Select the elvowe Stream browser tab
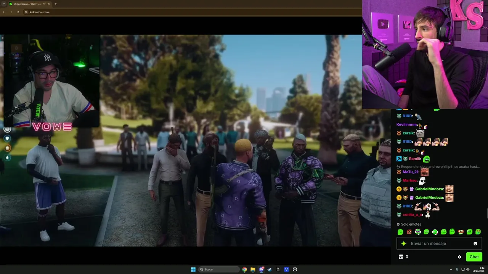Screen dimensions: 488x274 tap(29, 4)
